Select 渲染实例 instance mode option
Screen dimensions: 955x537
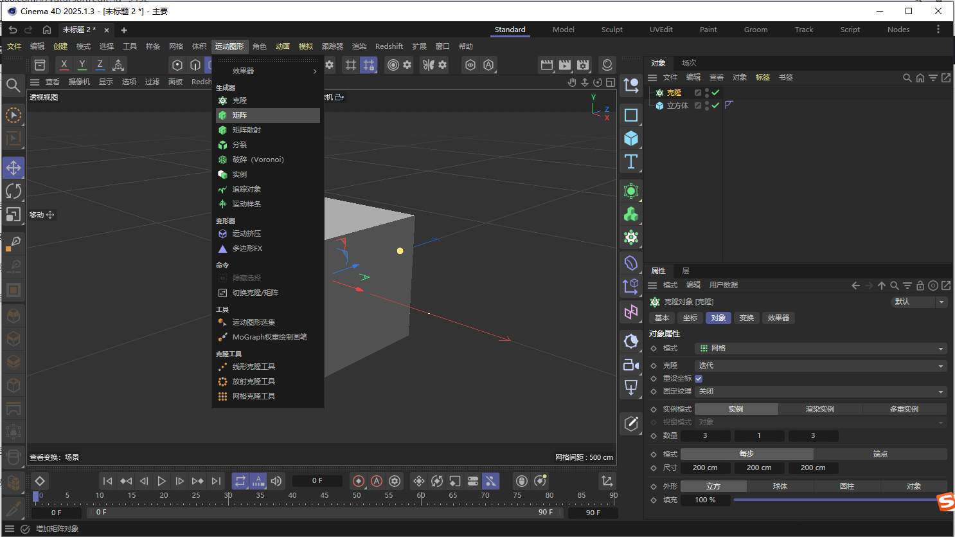(x=820, y=409)
